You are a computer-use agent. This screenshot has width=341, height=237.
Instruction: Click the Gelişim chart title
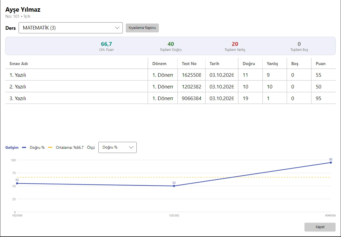point(12,147)
